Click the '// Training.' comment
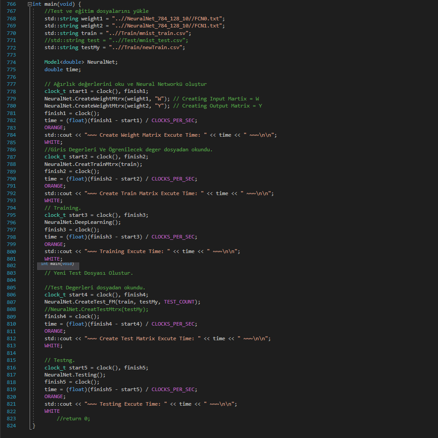Image resolution: width=438 pixels, height=438 pixels. click(x=62, y=207)
